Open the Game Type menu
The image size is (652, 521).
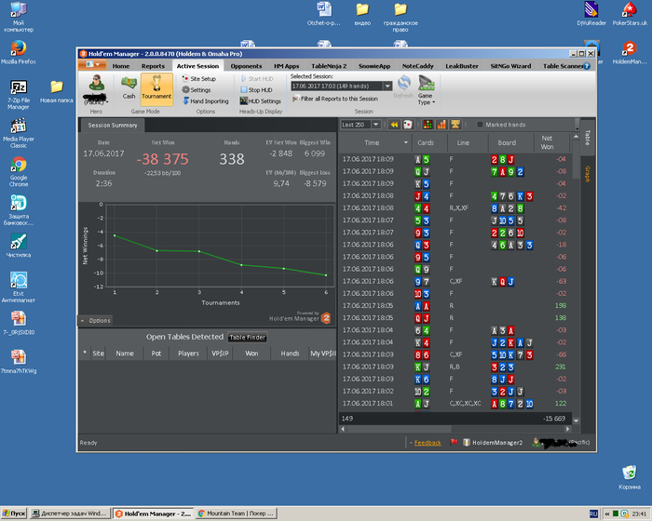[427, 89]
